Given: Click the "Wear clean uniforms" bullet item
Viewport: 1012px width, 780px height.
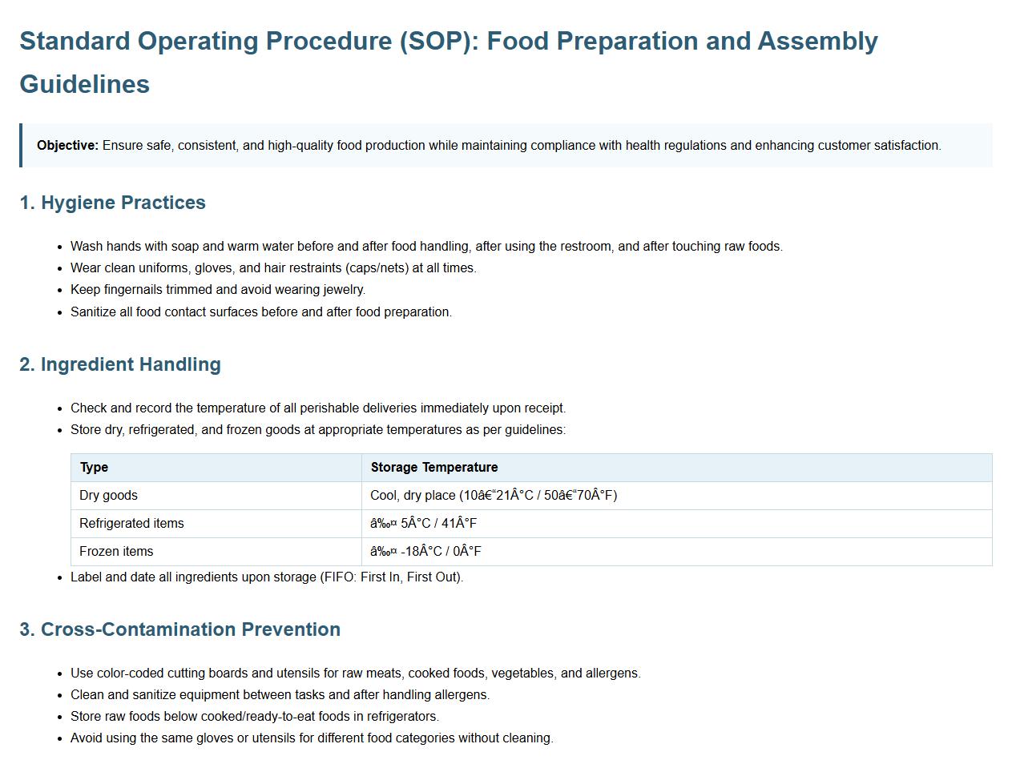Looking at the screenshot, I should pos(273,268).
